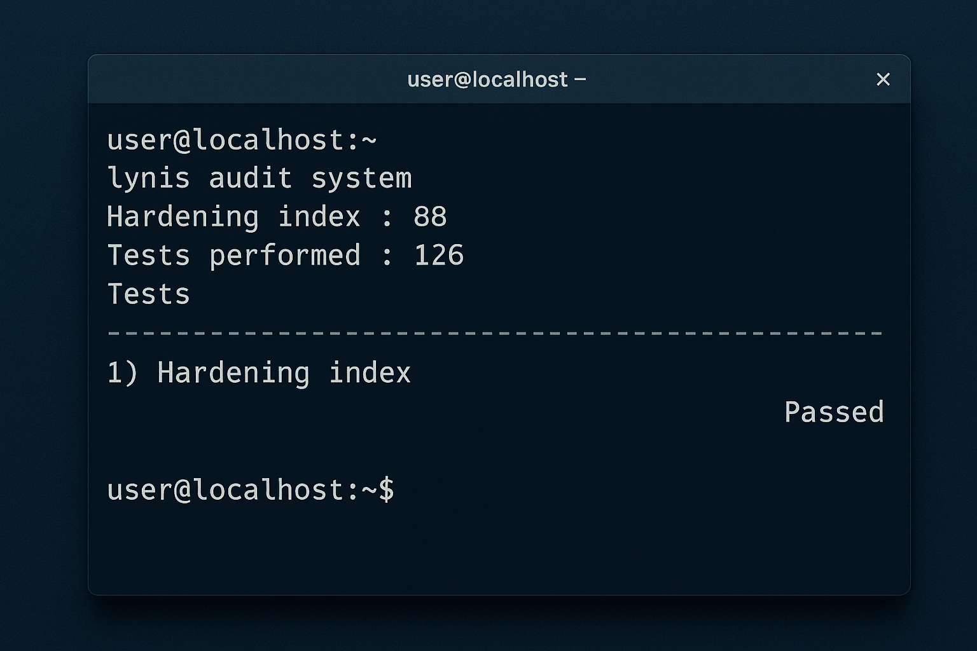977x651 pixels.
Task: Click the '1)' number in results list
Action: [122, 373]
